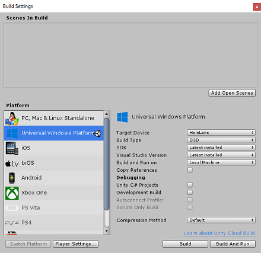
Task: Click the Windows logo icon in the platform list
Action: coord(12,133)
